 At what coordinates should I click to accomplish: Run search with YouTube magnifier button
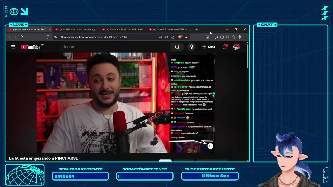pos(177,47)
